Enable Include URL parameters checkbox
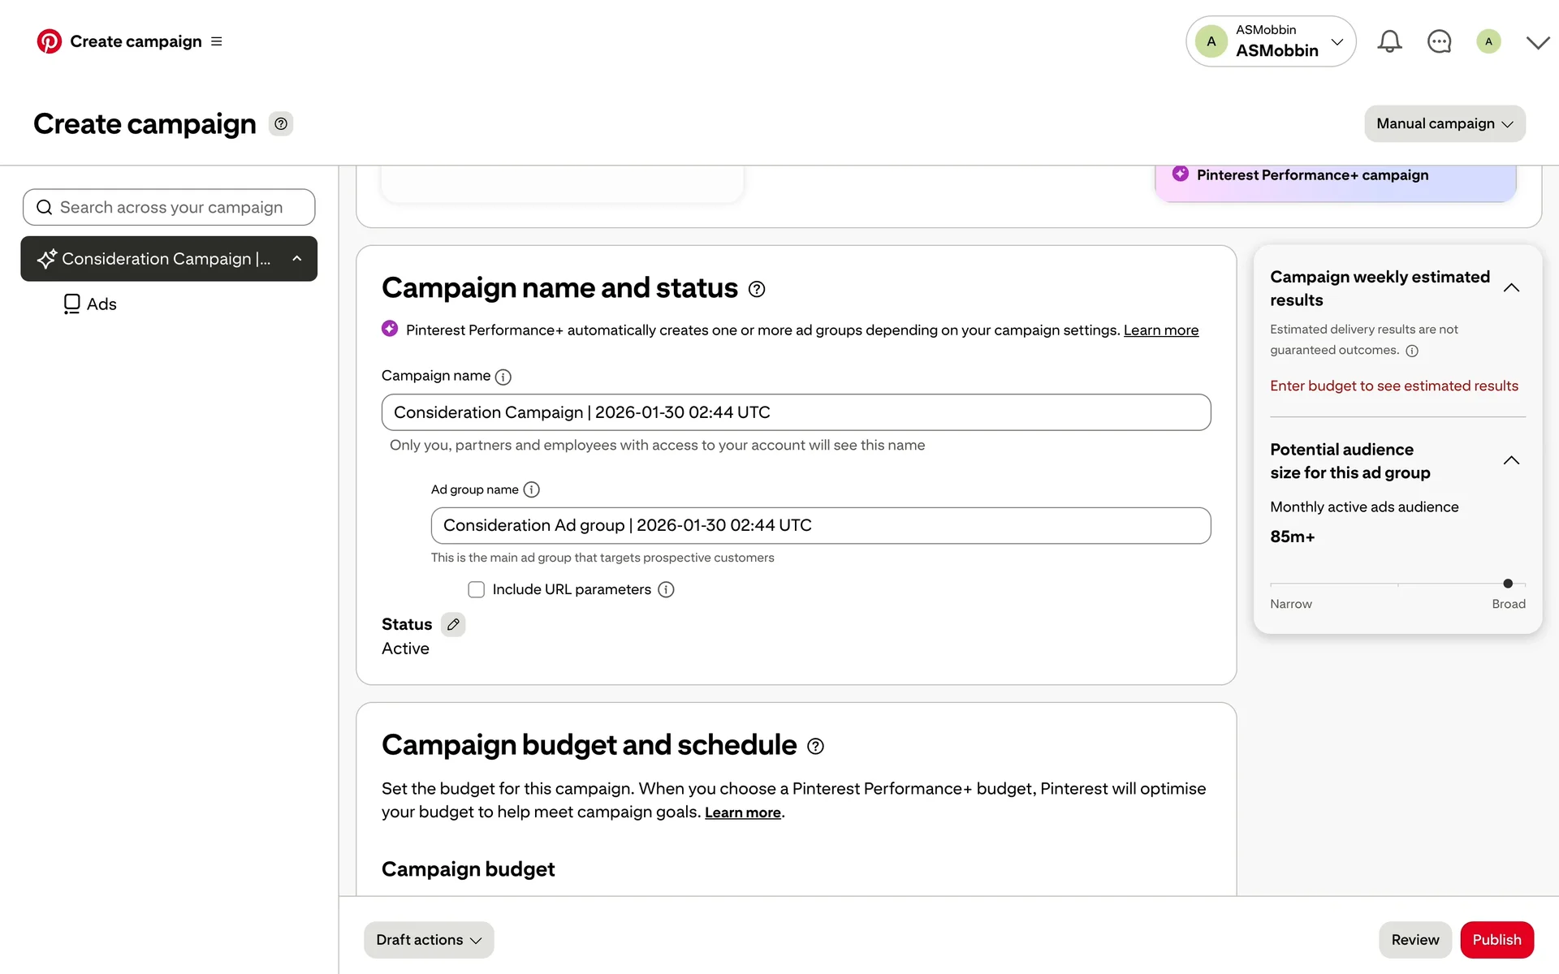1559x974 pixels. pos(476,589)
